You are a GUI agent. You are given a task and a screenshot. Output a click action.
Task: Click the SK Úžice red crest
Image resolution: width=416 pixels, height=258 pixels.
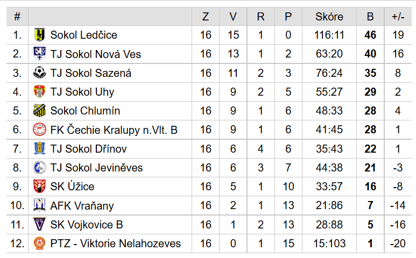coord(39,186)
